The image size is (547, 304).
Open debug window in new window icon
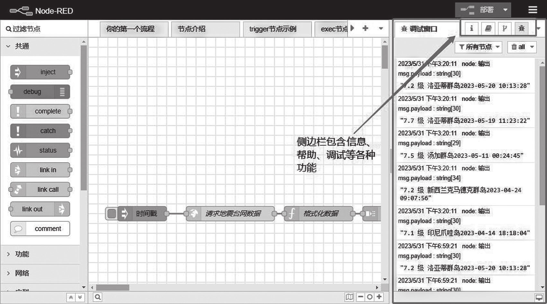[x=539, y=298]
